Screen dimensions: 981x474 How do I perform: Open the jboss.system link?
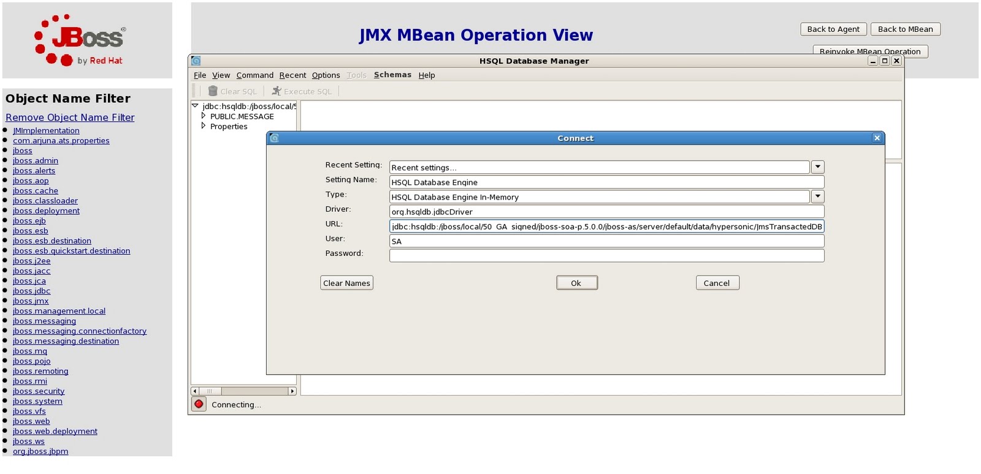pos(37,401)
